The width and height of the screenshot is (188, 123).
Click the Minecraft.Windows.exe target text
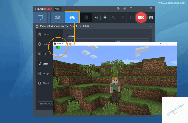64,26
